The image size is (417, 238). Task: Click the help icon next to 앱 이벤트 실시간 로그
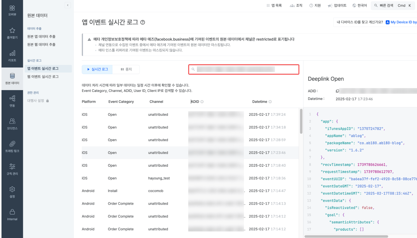[x=143, y=22]
